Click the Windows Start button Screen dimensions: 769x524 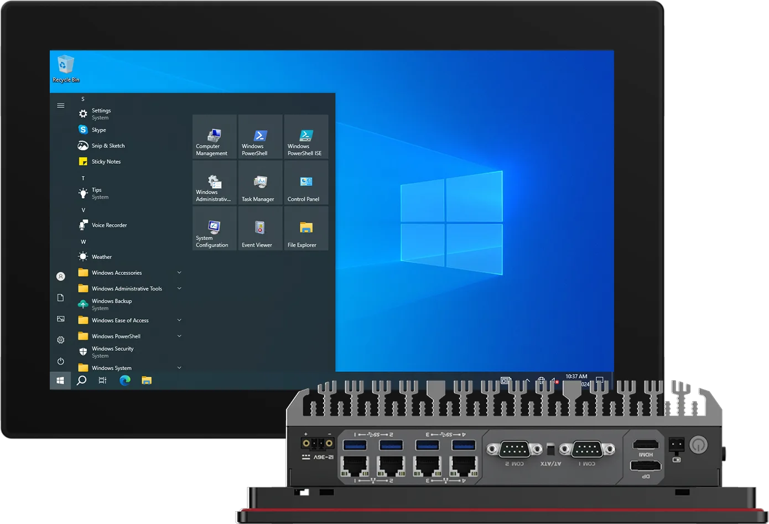click(x=60, y=380)
